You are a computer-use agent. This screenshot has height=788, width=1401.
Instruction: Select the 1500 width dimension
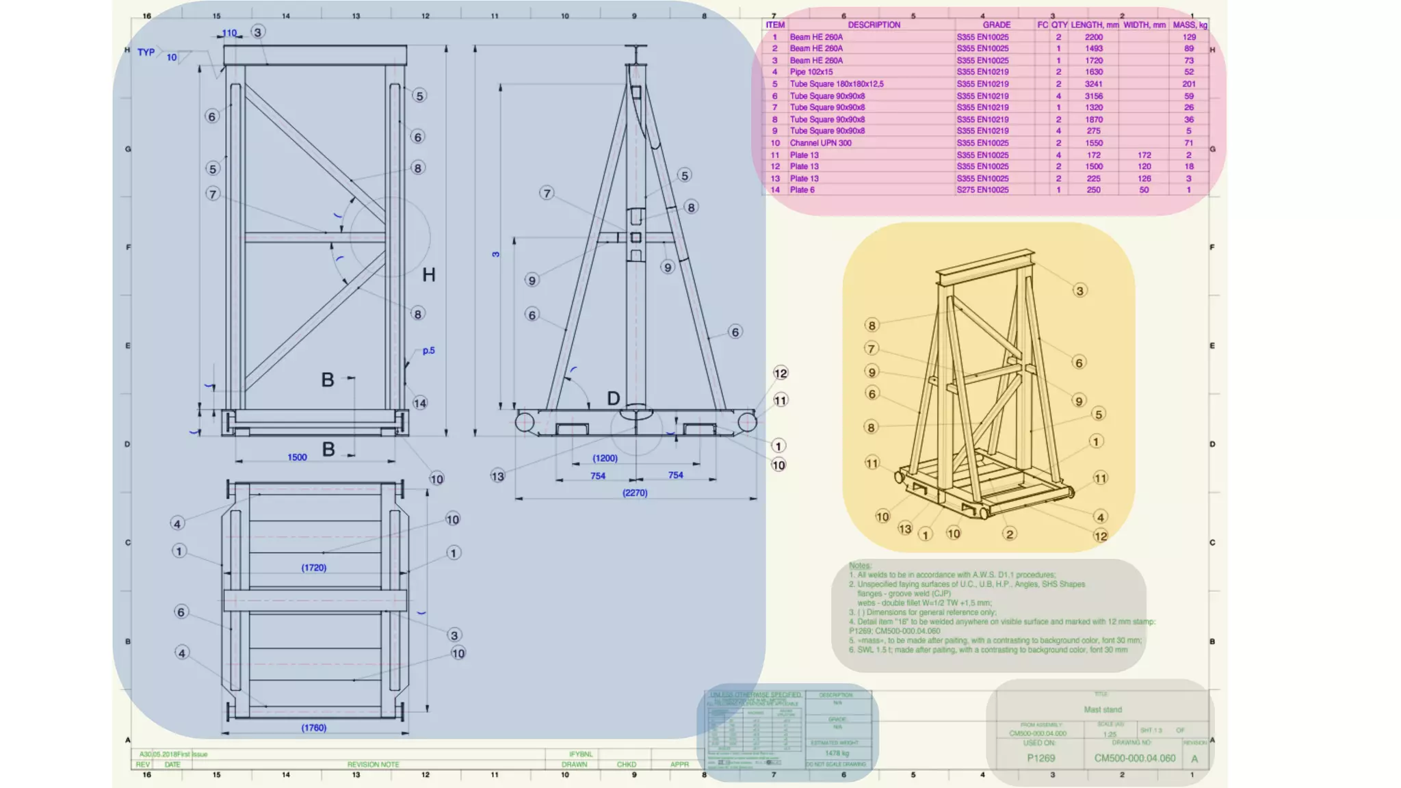point(297,457)
